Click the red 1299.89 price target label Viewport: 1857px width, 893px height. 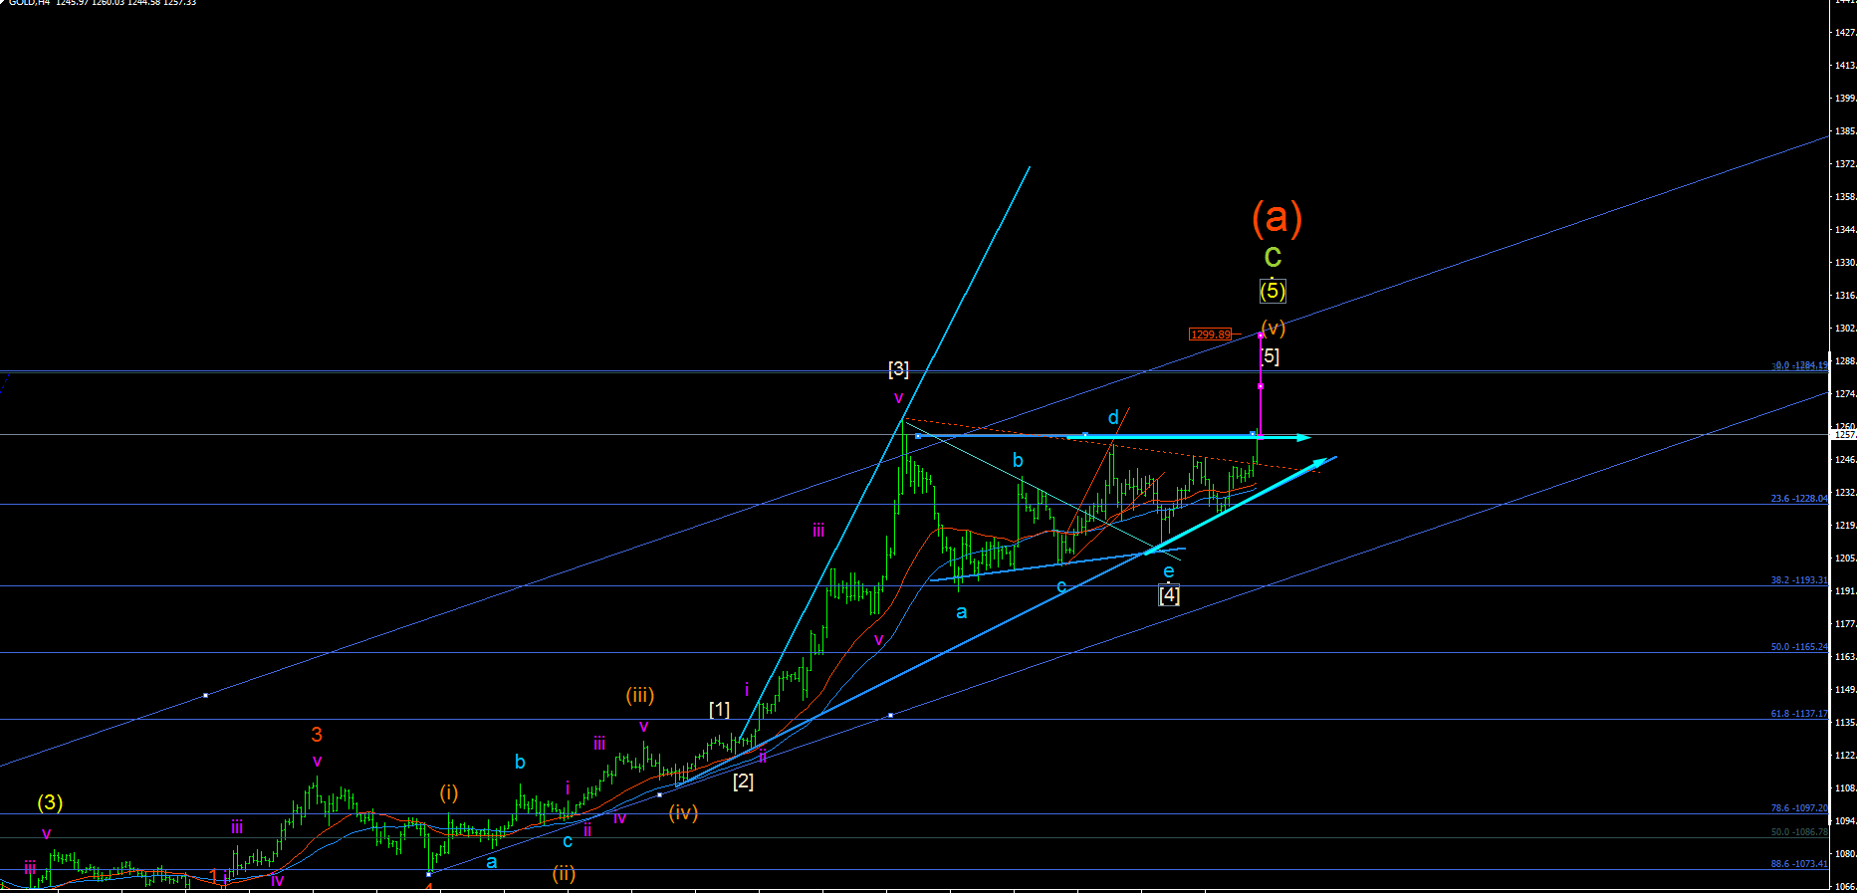tap(1210, 335)
